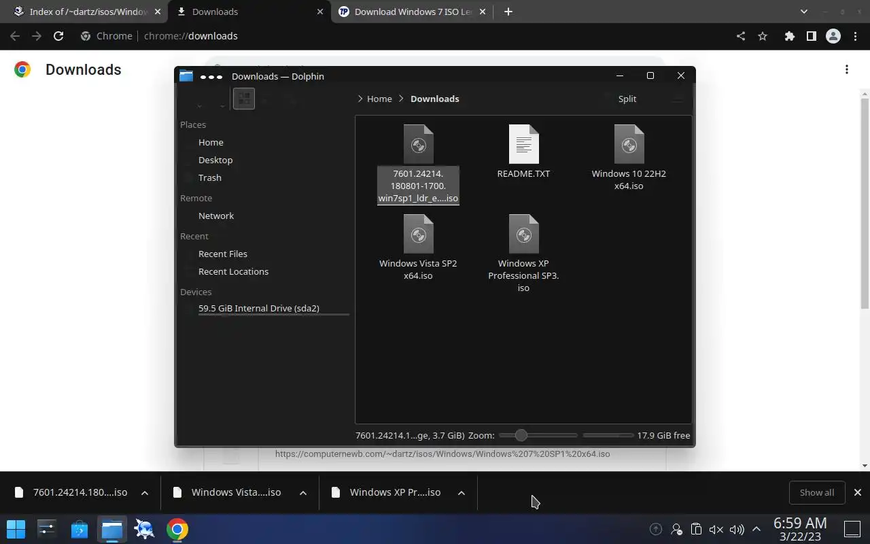Open the volume speaker tray icon

click(736, 529)
